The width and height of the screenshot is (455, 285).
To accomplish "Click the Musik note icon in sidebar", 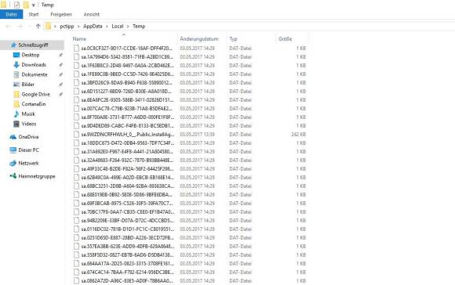I will point(16,114).
